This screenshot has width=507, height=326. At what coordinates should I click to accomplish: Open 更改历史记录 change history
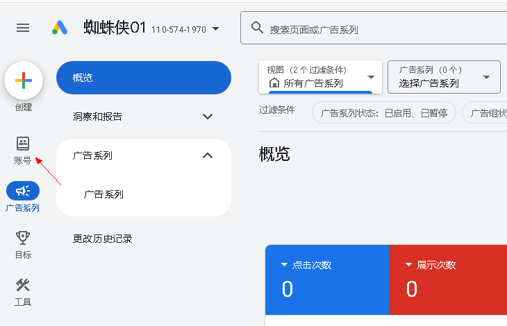[103, 239]
